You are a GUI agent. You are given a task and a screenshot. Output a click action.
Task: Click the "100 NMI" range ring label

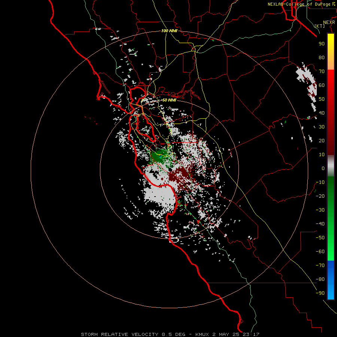click(x=169, y=31)
